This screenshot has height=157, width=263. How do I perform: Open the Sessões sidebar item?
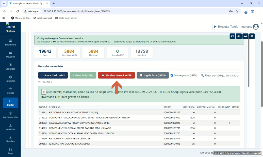(10, 139)
